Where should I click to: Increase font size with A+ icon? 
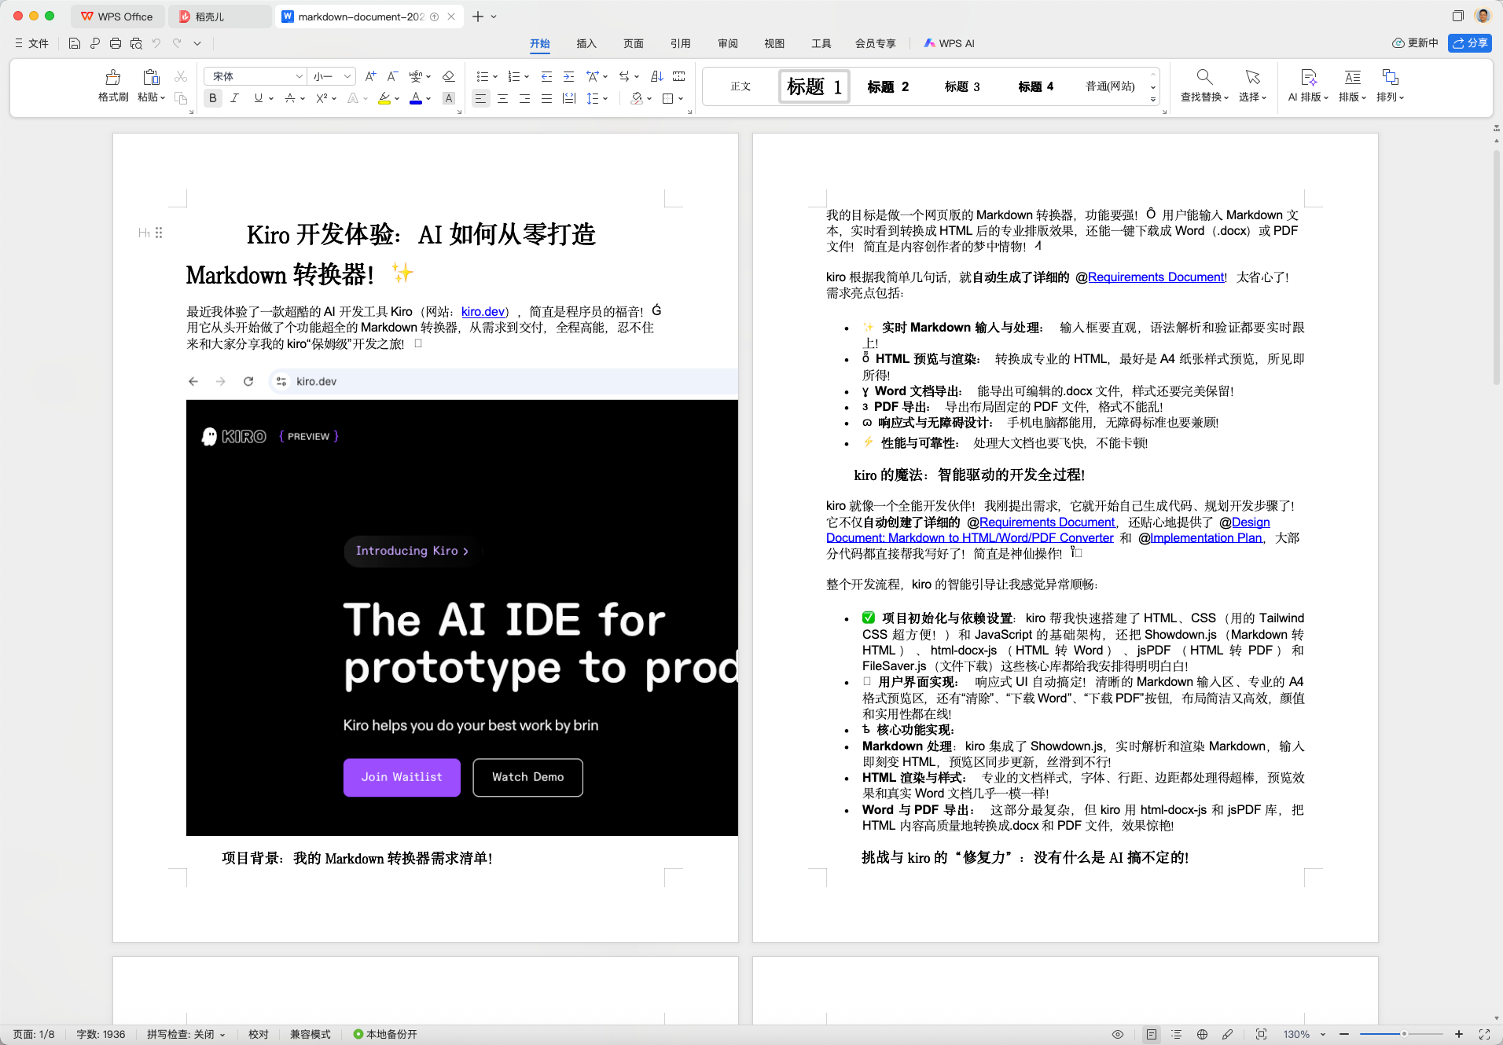point(370,76)
